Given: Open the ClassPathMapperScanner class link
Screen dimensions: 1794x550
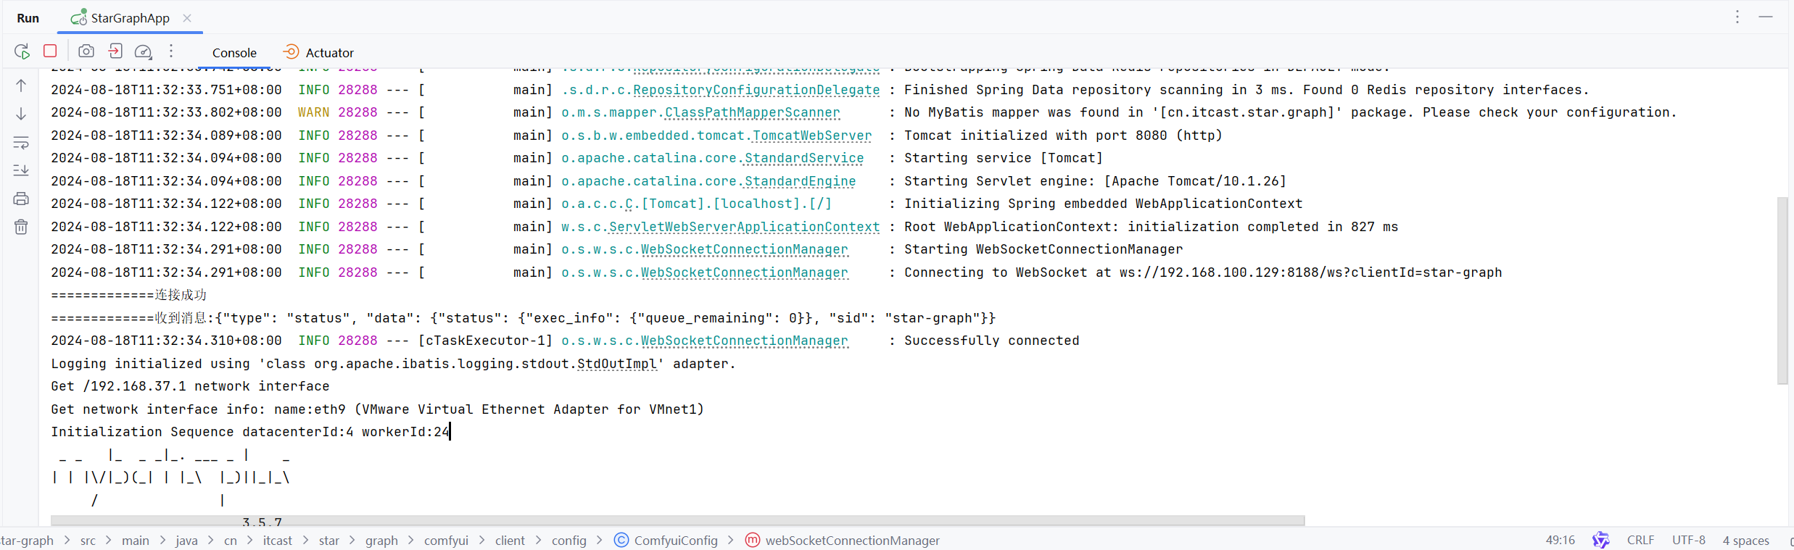Looking at the screenshot, I should [x=752, y=112].
